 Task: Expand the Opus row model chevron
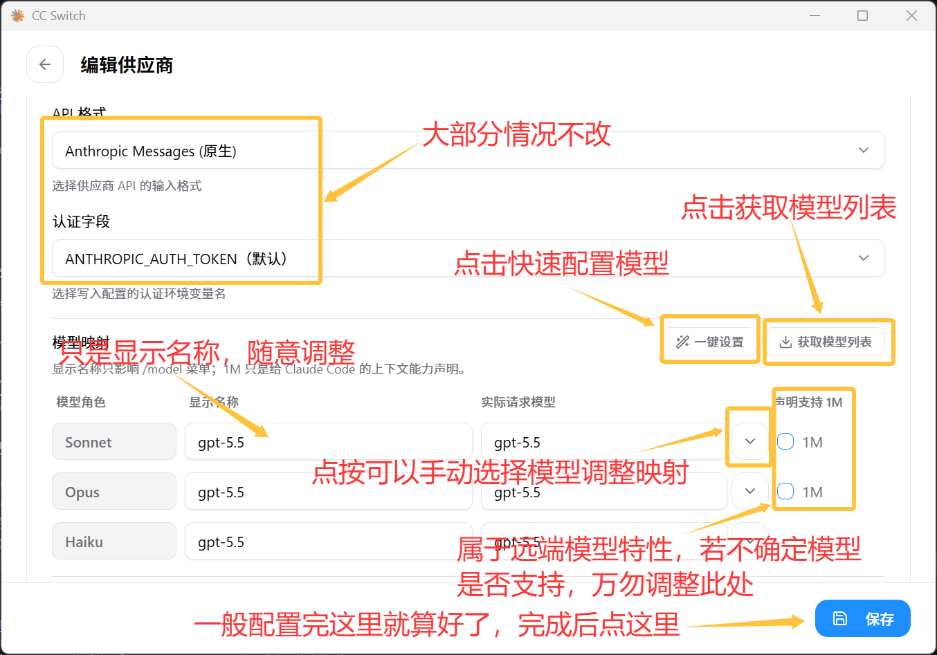coord(750,491)
